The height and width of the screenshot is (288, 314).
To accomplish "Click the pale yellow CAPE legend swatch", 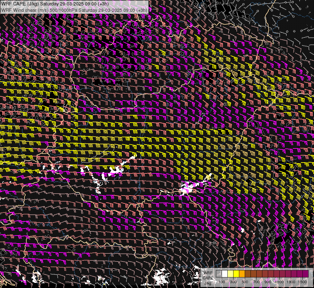I will [x=231, y=274].
